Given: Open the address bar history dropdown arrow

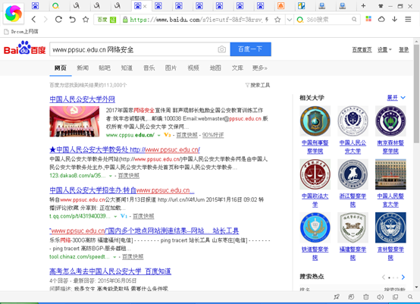Looking at the screenshot, I should pyautogui.click(x=290, y=20).
